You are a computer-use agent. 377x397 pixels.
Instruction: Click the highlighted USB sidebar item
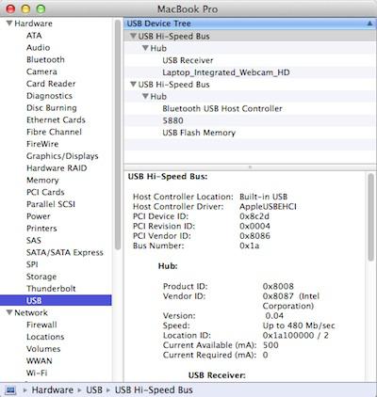(56, 300)
